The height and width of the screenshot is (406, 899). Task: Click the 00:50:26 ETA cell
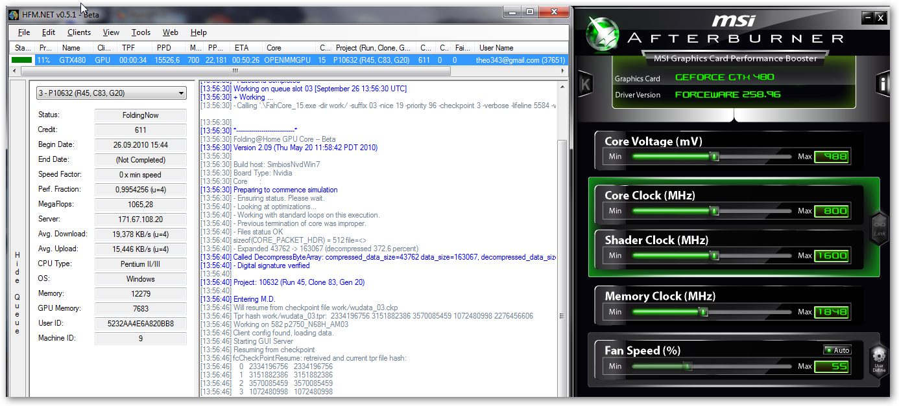coord(246,60)
